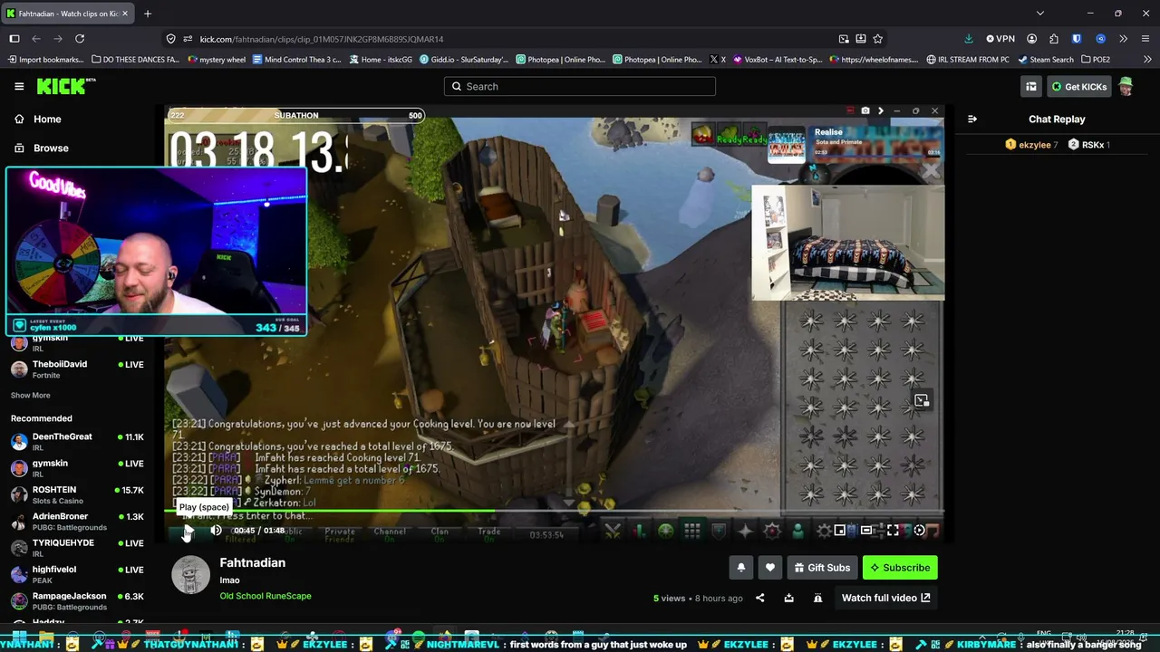Open RampageJackson recommended channel

[78, 601]
